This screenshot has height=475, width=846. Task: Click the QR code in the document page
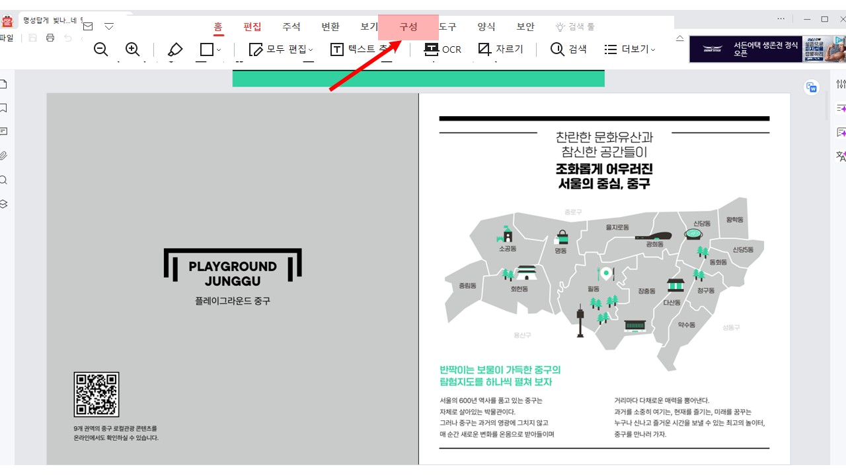96,395
